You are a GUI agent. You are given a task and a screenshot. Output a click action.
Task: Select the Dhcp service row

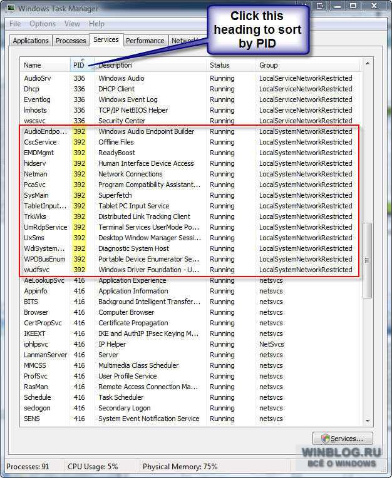[x=190, y=89]
